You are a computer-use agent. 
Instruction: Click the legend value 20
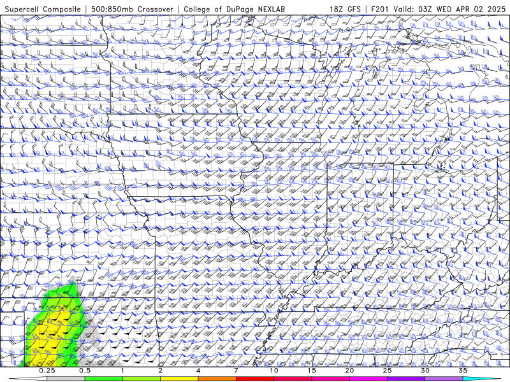click(349, 371)
